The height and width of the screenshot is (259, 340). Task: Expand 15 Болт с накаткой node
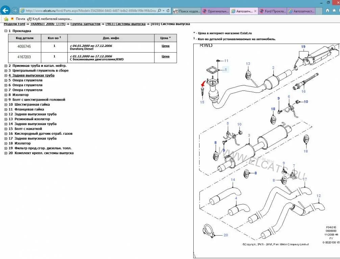tap(6, 129)
